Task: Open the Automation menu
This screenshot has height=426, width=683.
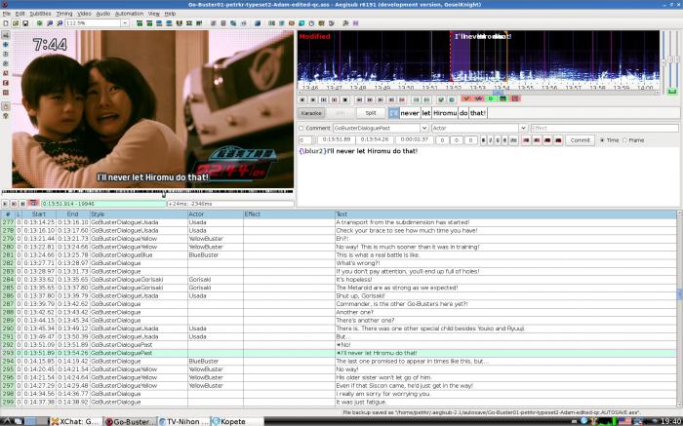Action: coord(129,14)
